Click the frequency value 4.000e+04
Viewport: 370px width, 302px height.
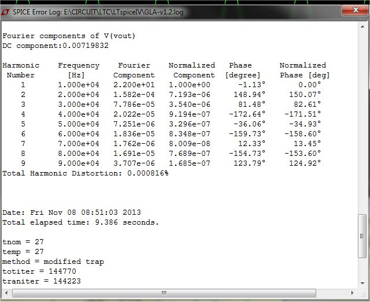(x=79, y=114)
